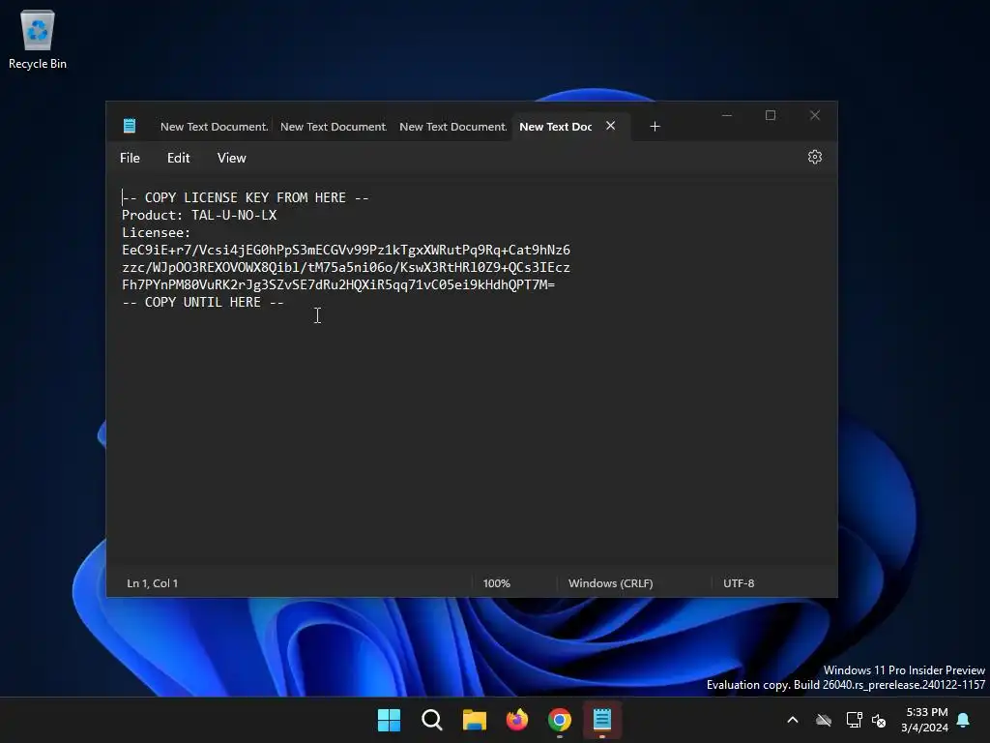Screen dimensions: 990x743
Task: Open the Windows Start menu
Action: pos(389,720)
